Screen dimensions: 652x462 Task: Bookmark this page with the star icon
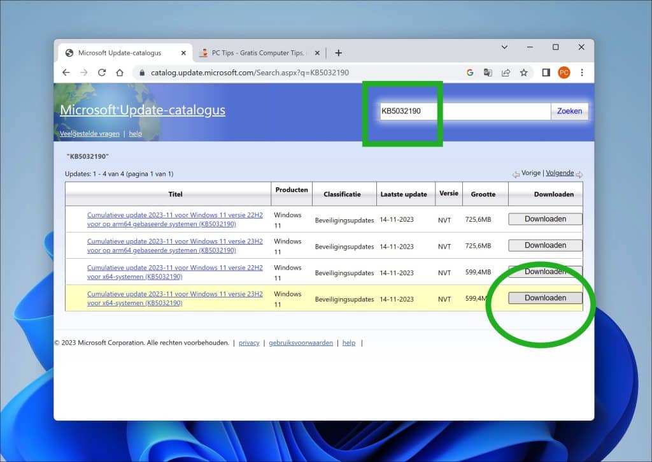523,73
